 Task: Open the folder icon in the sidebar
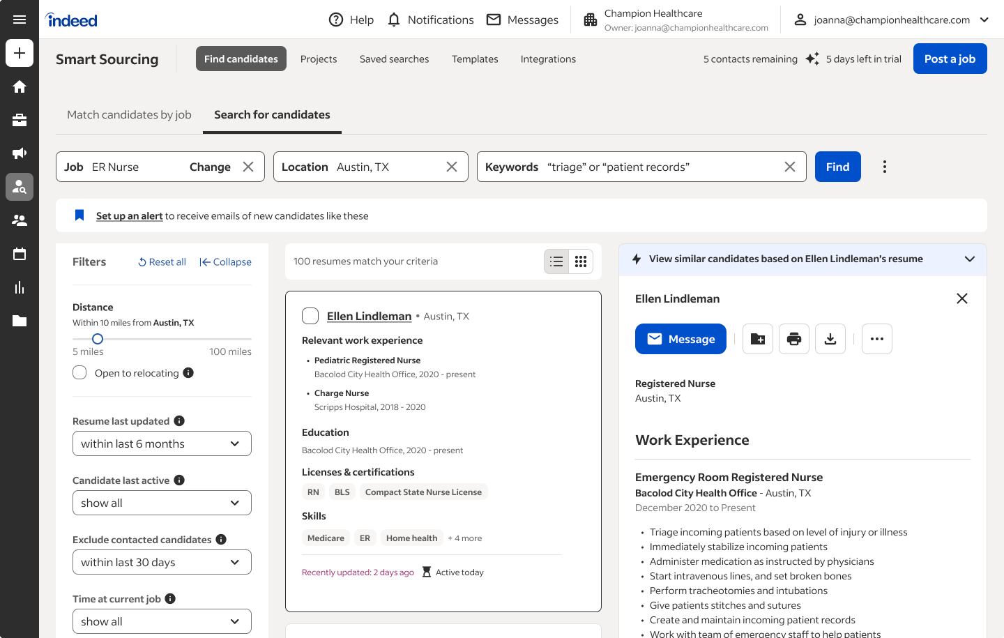coord(20,321)
